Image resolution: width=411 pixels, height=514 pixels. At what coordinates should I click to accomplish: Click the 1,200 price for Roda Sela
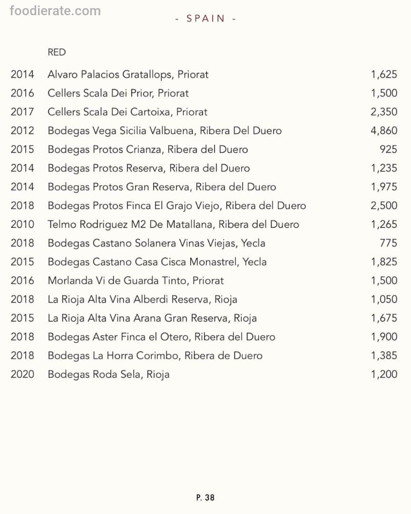pos(384,374)
